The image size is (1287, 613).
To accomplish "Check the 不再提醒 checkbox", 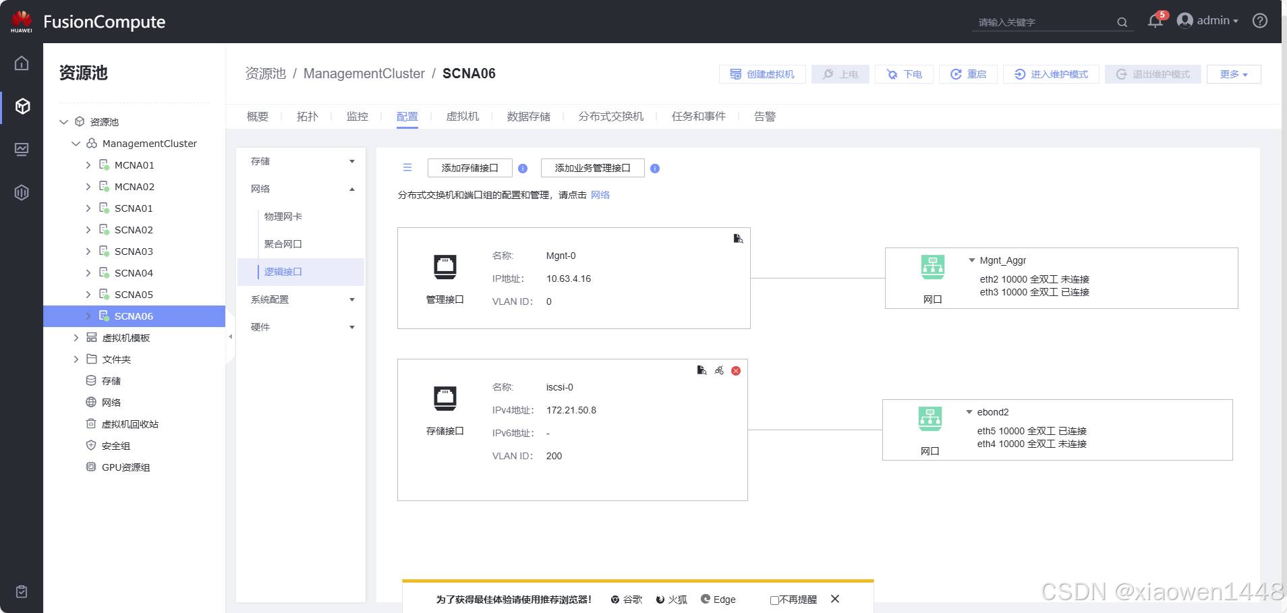I will point(774,600).
